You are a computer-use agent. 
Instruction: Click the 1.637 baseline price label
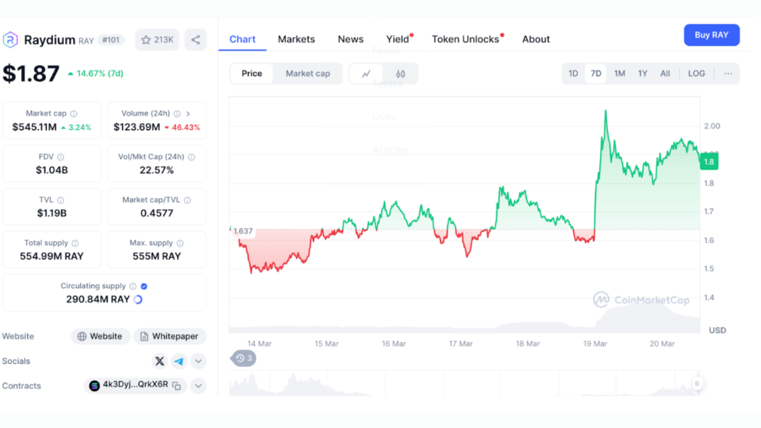[x=243, y=231]
